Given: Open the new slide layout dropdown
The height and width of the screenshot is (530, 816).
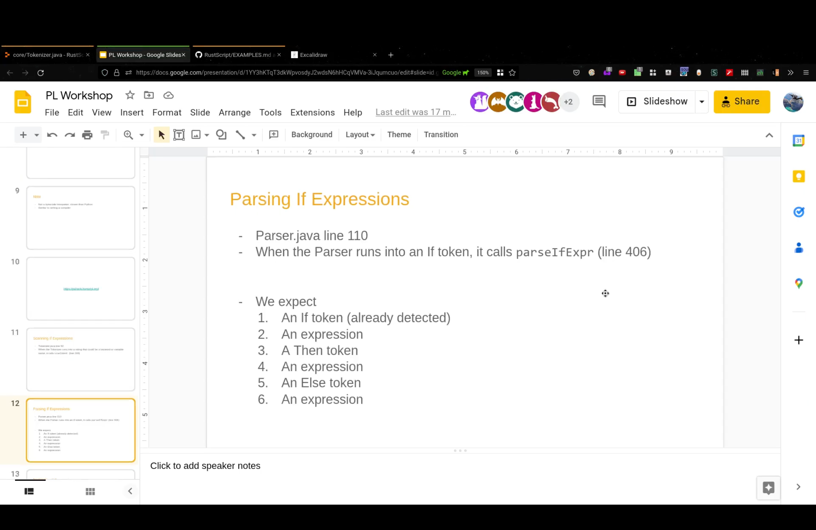Looking at the screenshot, I should click(36, 135).
